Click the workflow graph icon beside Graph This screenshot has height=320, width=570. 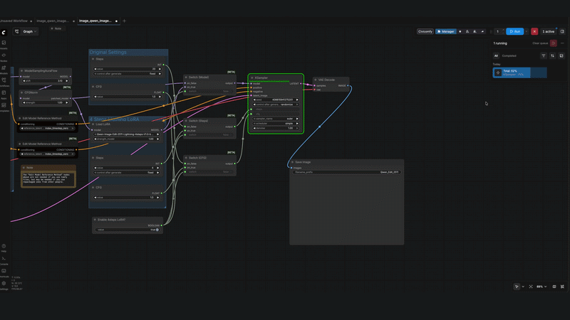coord(16,31)
